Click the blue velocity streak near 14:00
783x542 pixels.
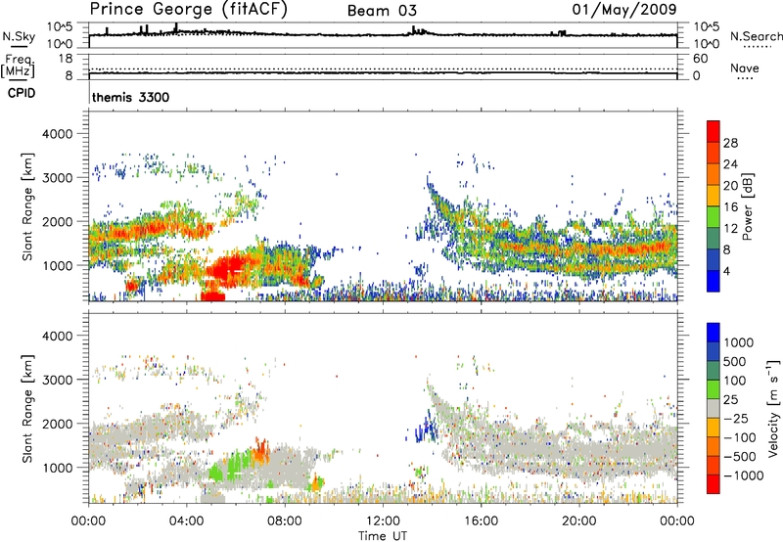[426, 426]
